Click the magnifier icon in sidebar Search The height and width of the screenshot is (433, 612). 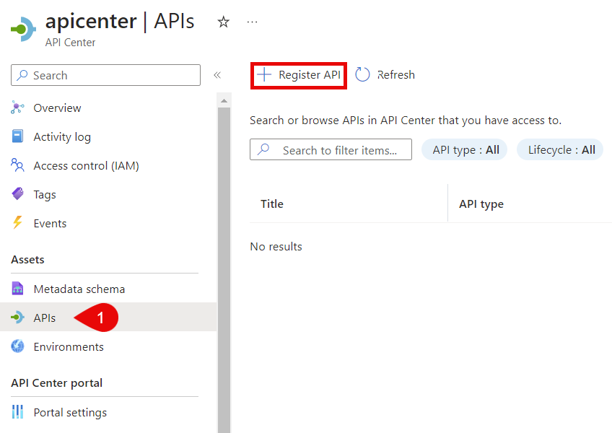[22, 74]
